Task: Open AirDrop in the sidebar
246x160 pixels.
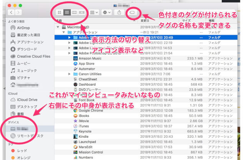Action: click(23, 28)
